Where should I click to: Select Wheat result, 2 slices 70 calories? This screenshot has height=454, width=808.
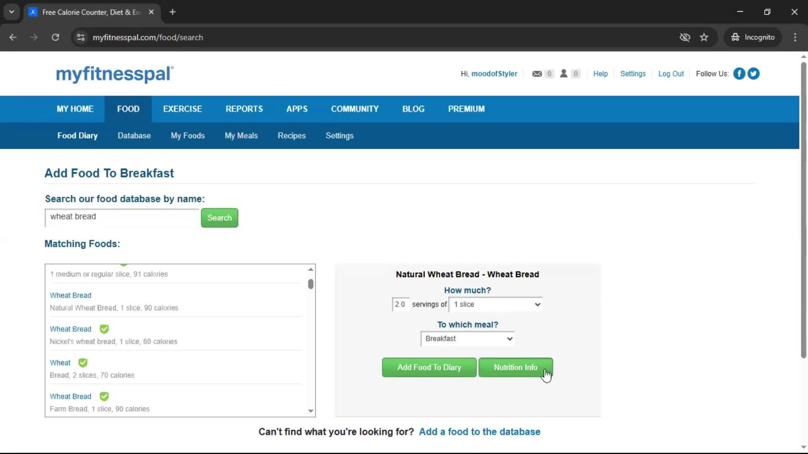click(x=176, y=369)
